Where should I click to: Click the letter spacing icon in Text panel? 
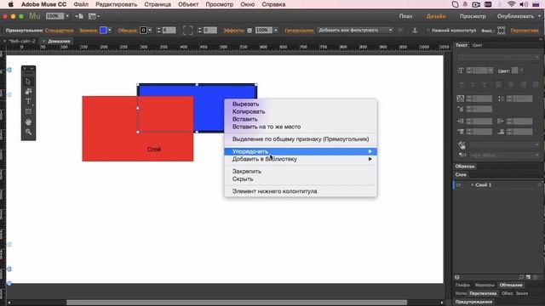click(x=460, y=99)
